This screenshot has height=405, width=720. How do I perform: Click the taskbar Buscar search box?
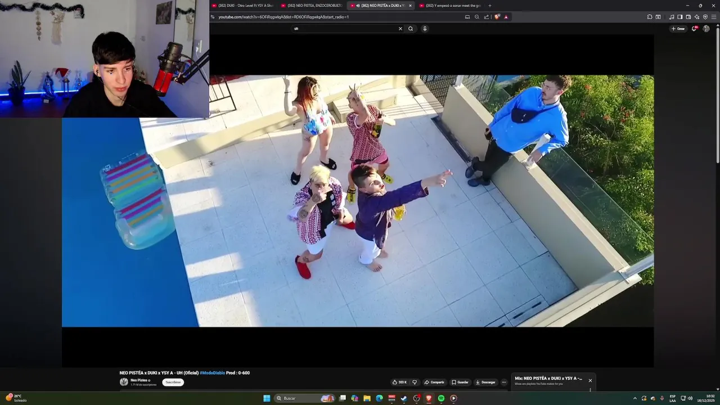point(305,398)
